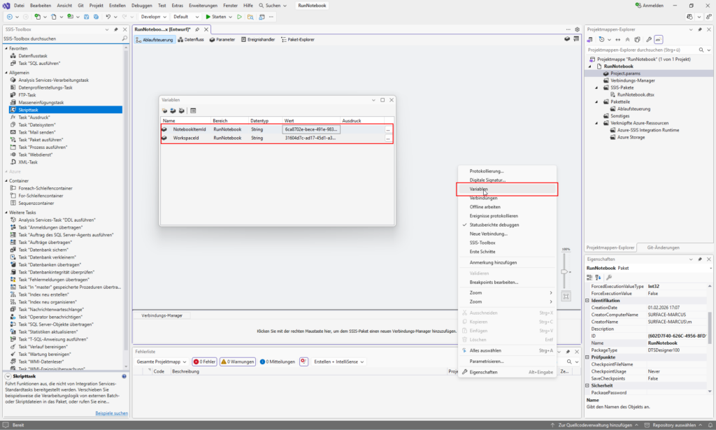Add a new variable in the Variablen window
716x430 pixels.
tap(164, 110)
